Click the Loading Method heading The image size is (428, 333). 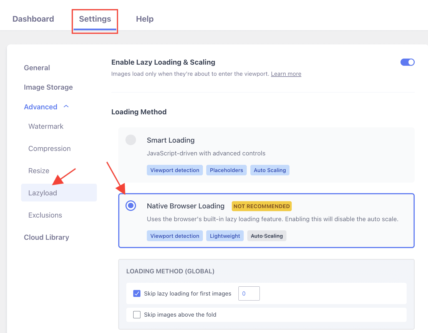[139, 112]
